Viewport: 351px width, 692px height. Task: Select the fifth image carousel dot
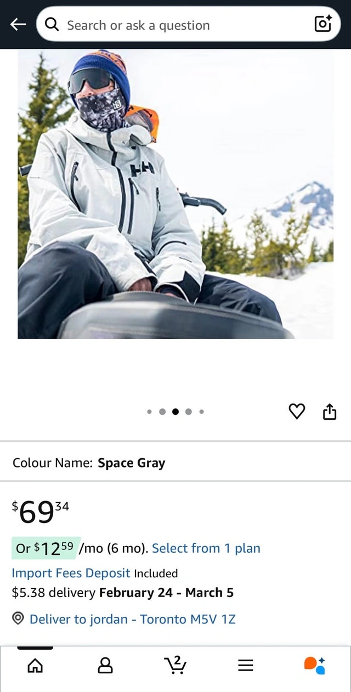click(x=202, y=412)
